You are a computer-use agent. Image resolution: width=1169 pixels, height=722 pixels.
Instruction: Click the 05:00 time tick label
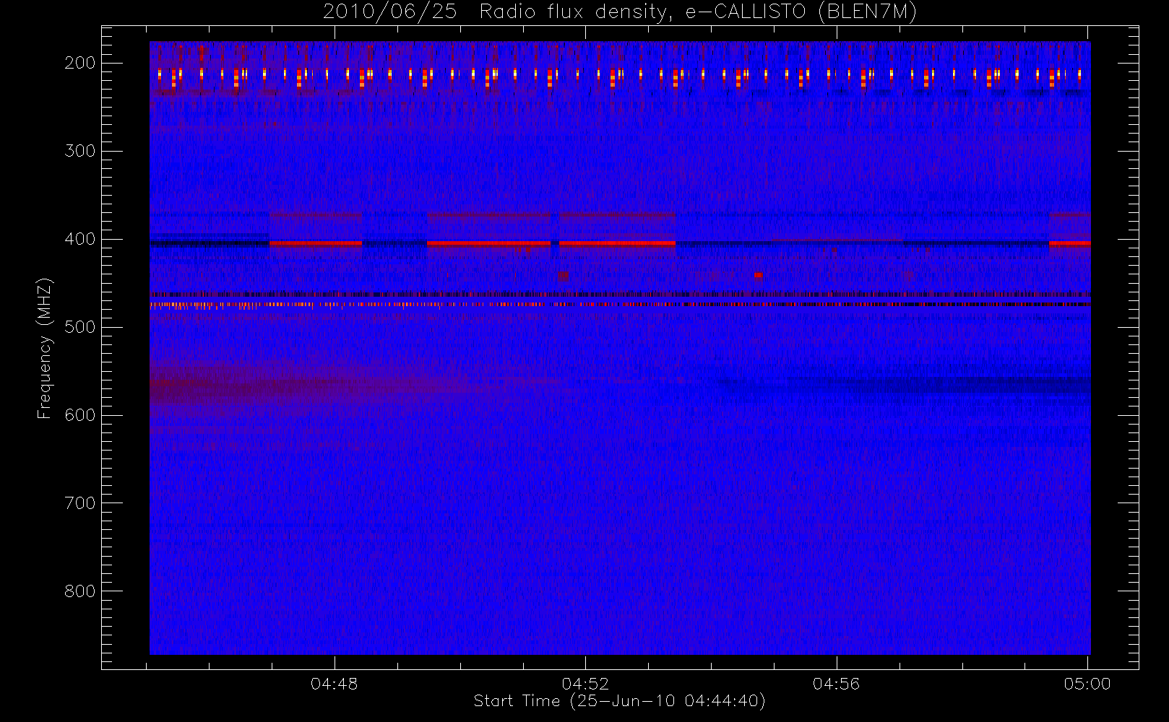[1087, 684]
